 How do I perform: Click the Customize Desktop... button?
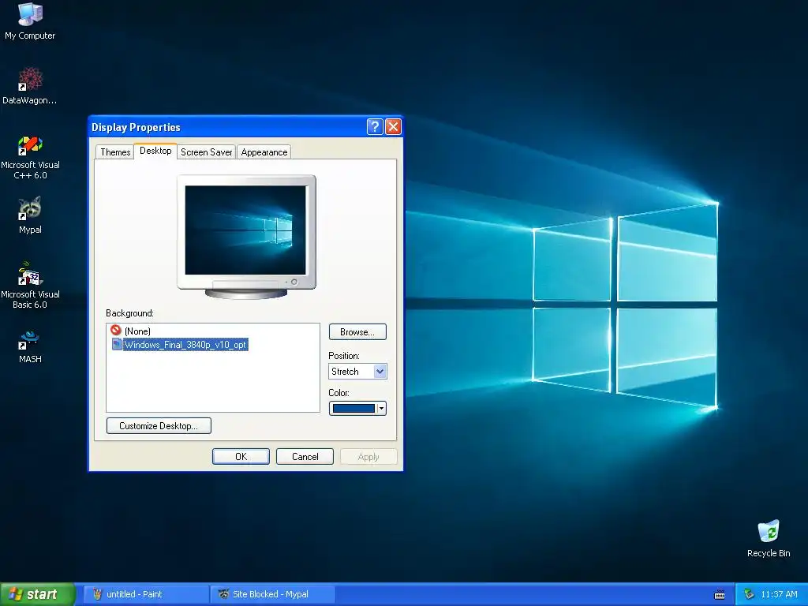click(159, 425)
